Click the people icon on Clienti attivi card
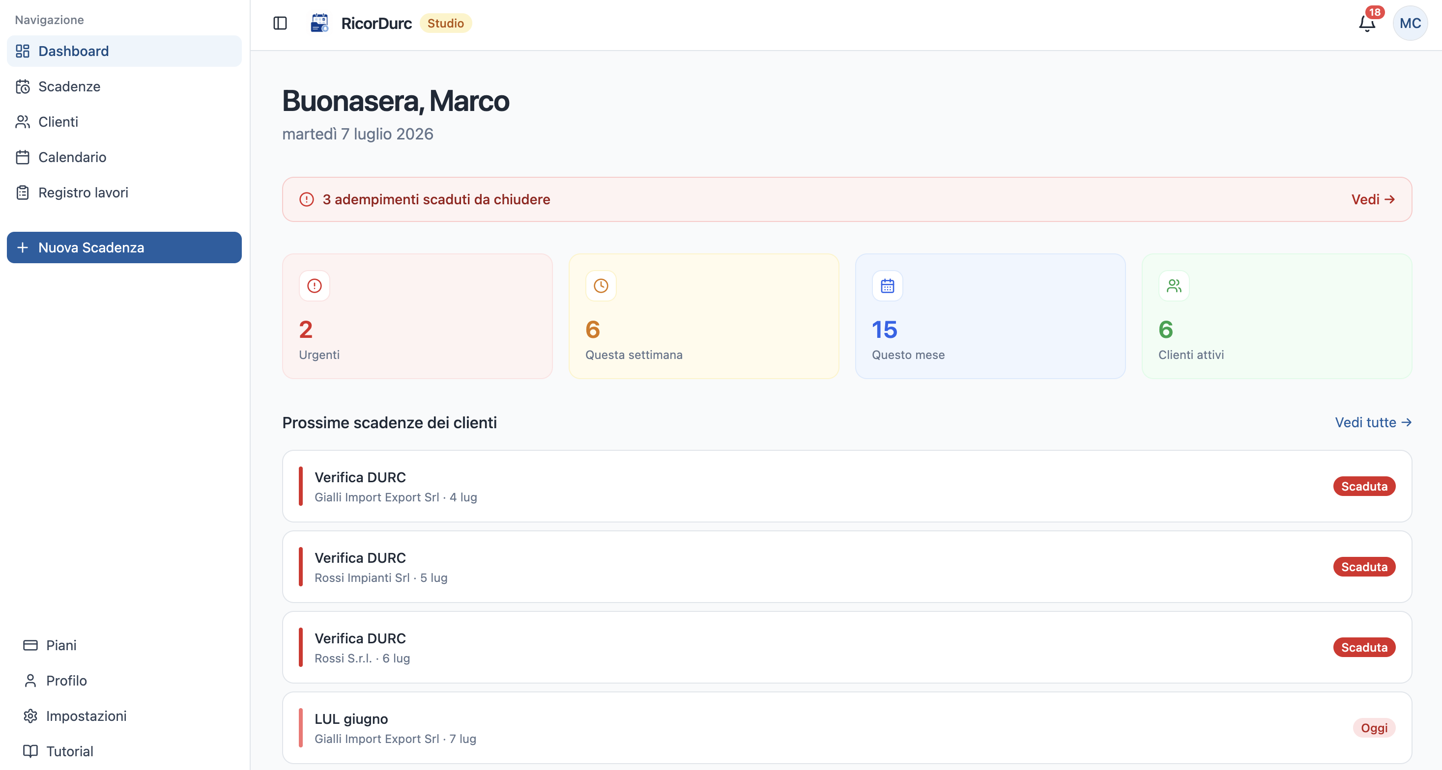Image resolution: width=1442 pixels, height=770 pixels. [1174, 286]
